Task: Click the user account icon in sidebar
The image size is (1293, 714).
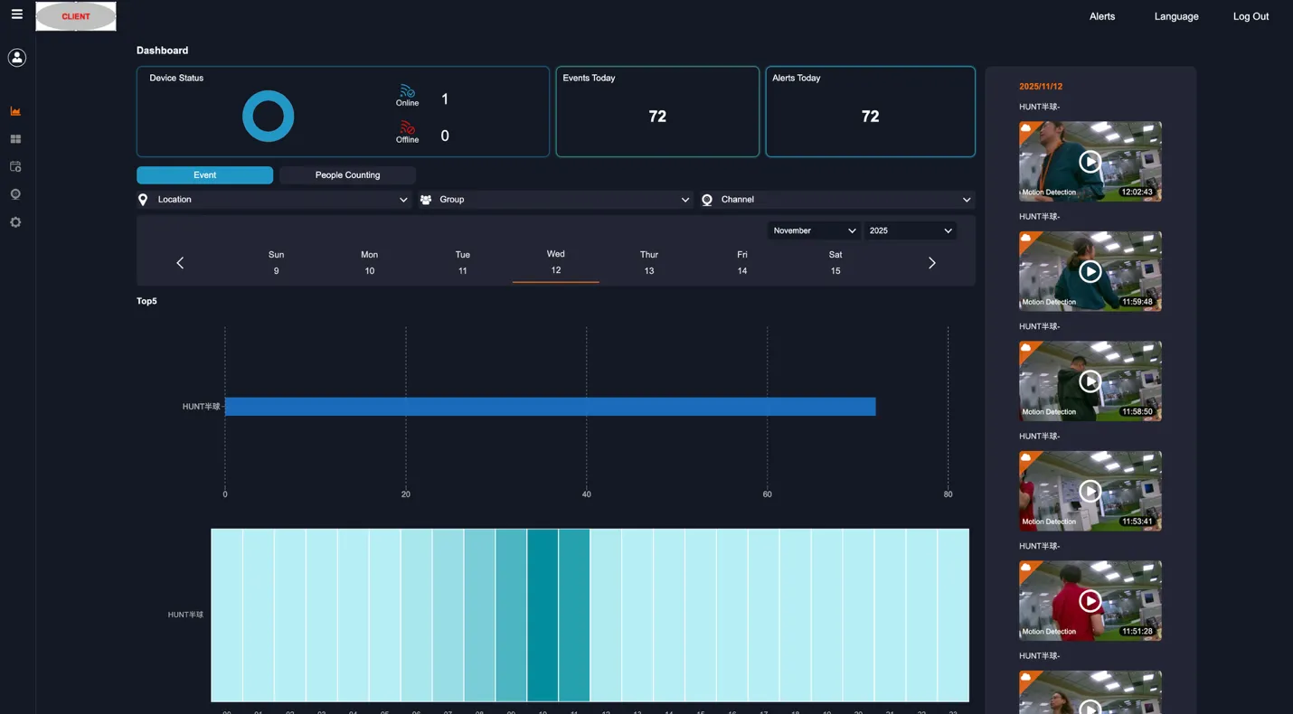Action: point(16,57)
